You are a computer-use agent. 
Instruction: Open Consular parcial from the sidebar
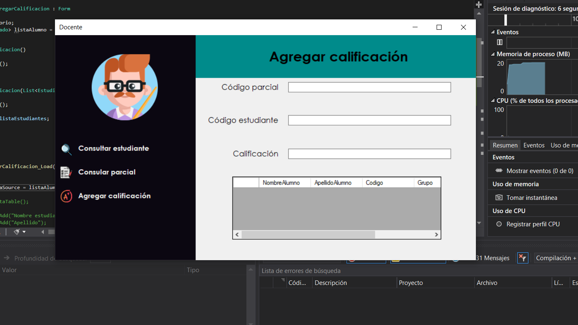[107, 172]
